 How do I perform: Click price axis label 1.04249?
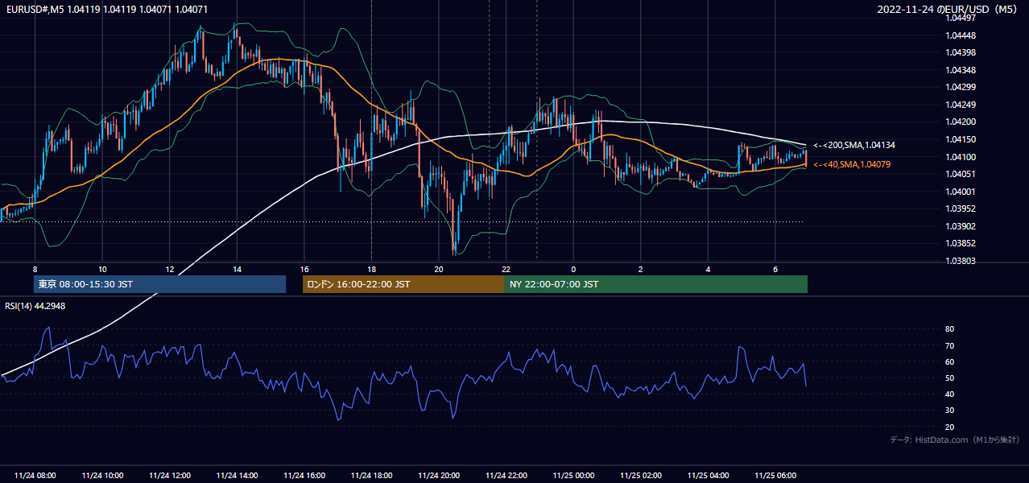click(961, 105)
